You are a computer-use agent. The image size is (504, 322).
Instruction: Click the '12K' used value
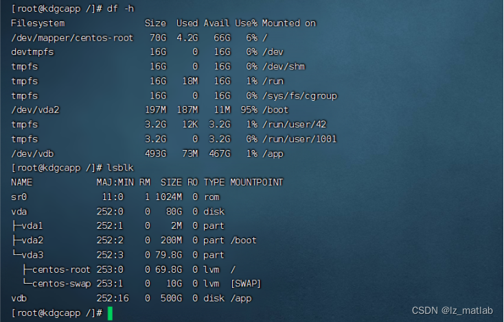(190, 125)
